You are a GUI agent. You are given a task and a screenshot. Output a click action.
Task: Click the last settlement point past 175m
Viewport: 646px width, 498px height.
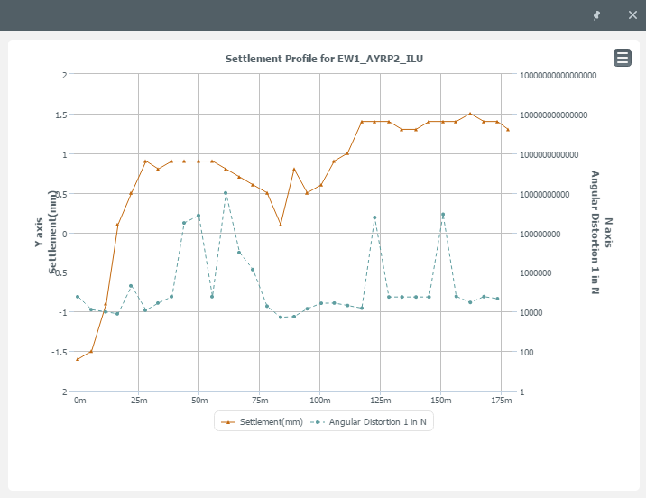coord(508,129)
